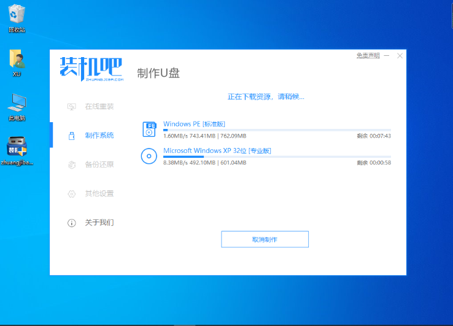Minimize the 装机吧 window
The image size is (453, 326).
387,56
